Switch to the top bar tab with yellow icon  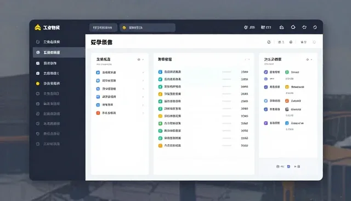tap(148, 28)
